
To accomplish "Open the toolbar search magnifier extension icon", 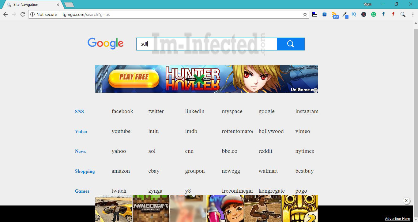I will click(x=403, y=14).
